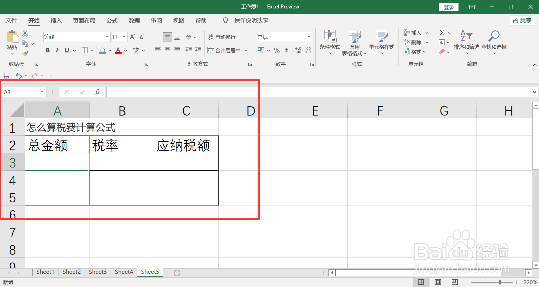Image resolution: width=539 pixels, height=287 pixels.
Task: Expand the font color dropdown arrow
Action: click(x=126, y=51)
